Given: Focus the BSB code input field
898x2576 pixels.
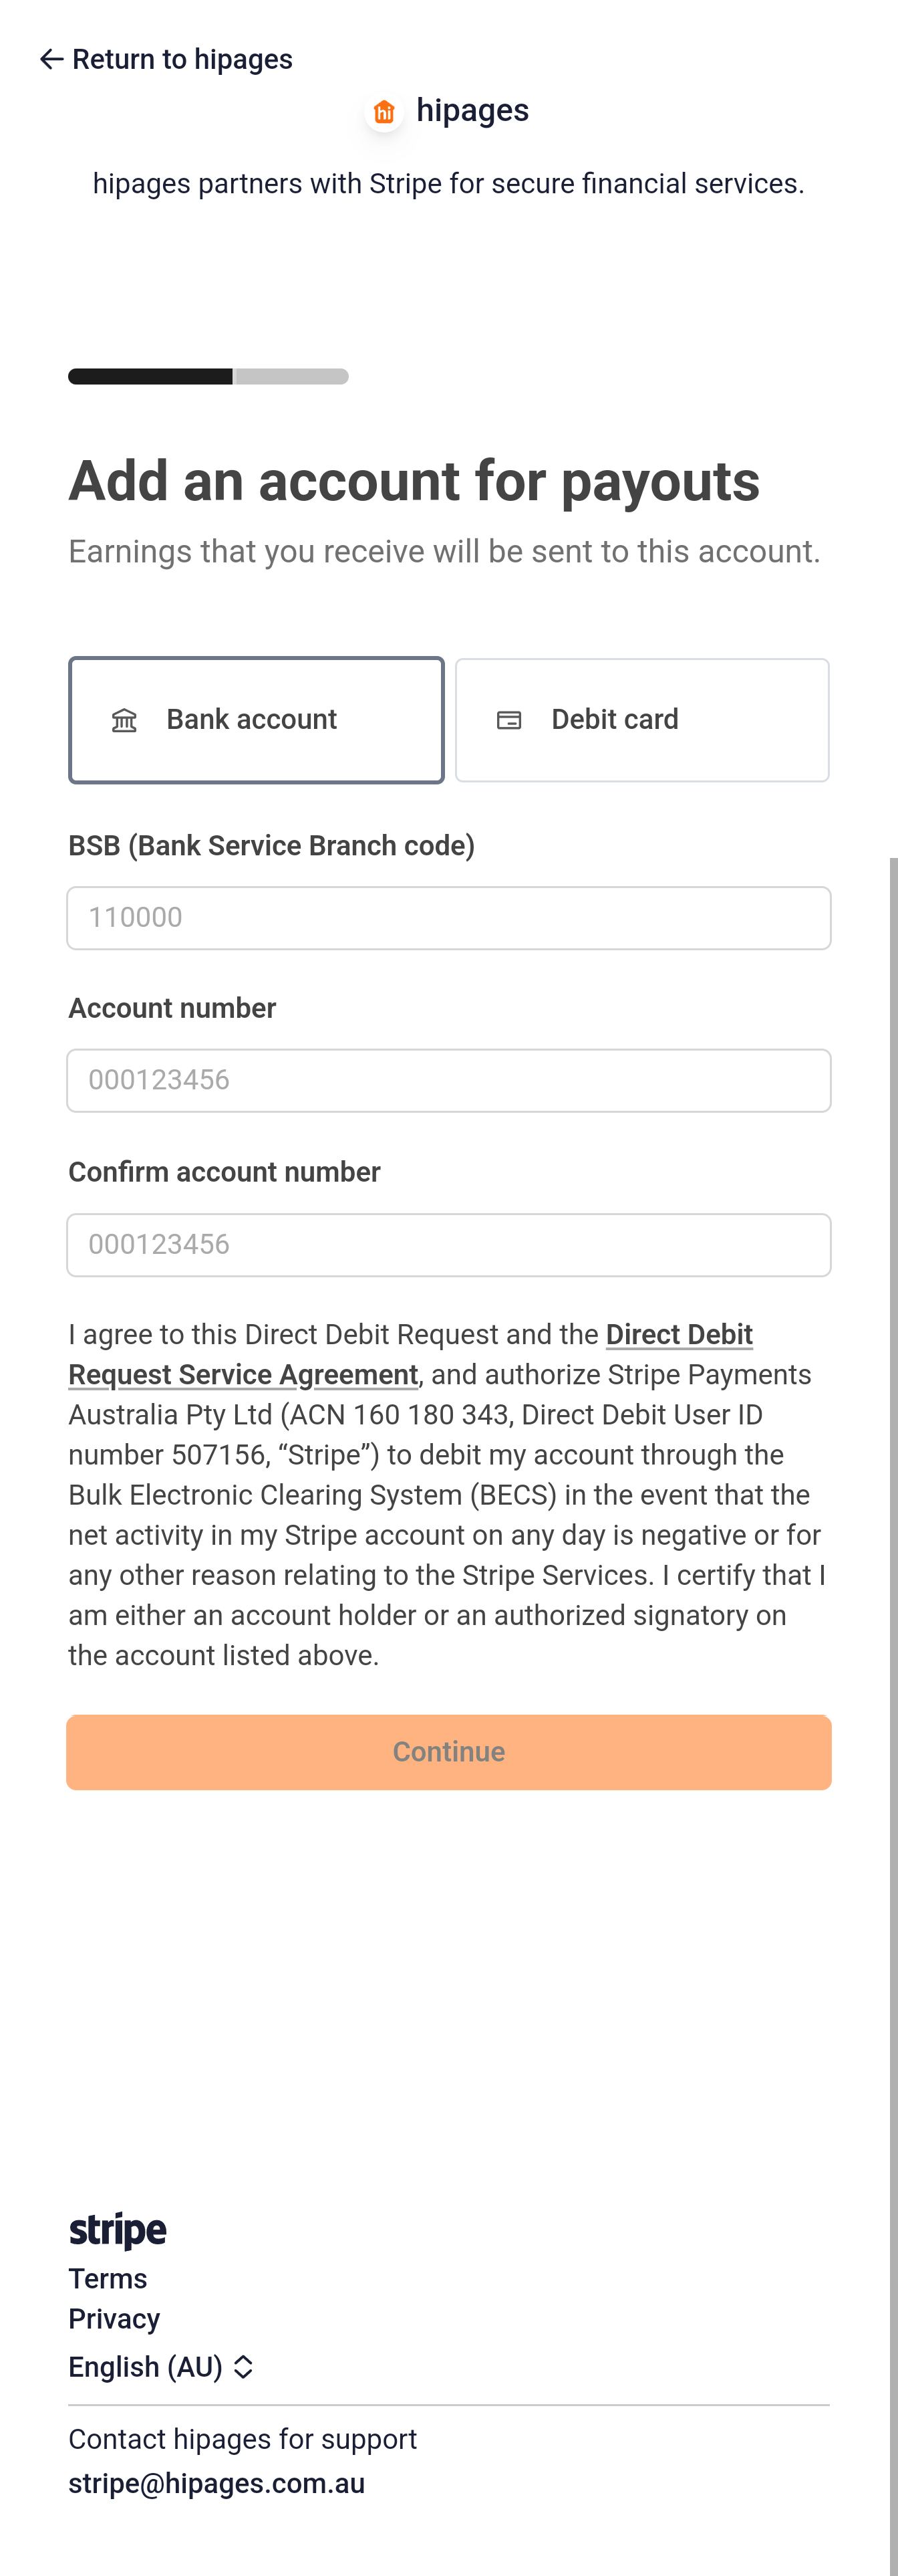Looking at the screenshot, I should (x=448, y=918).
